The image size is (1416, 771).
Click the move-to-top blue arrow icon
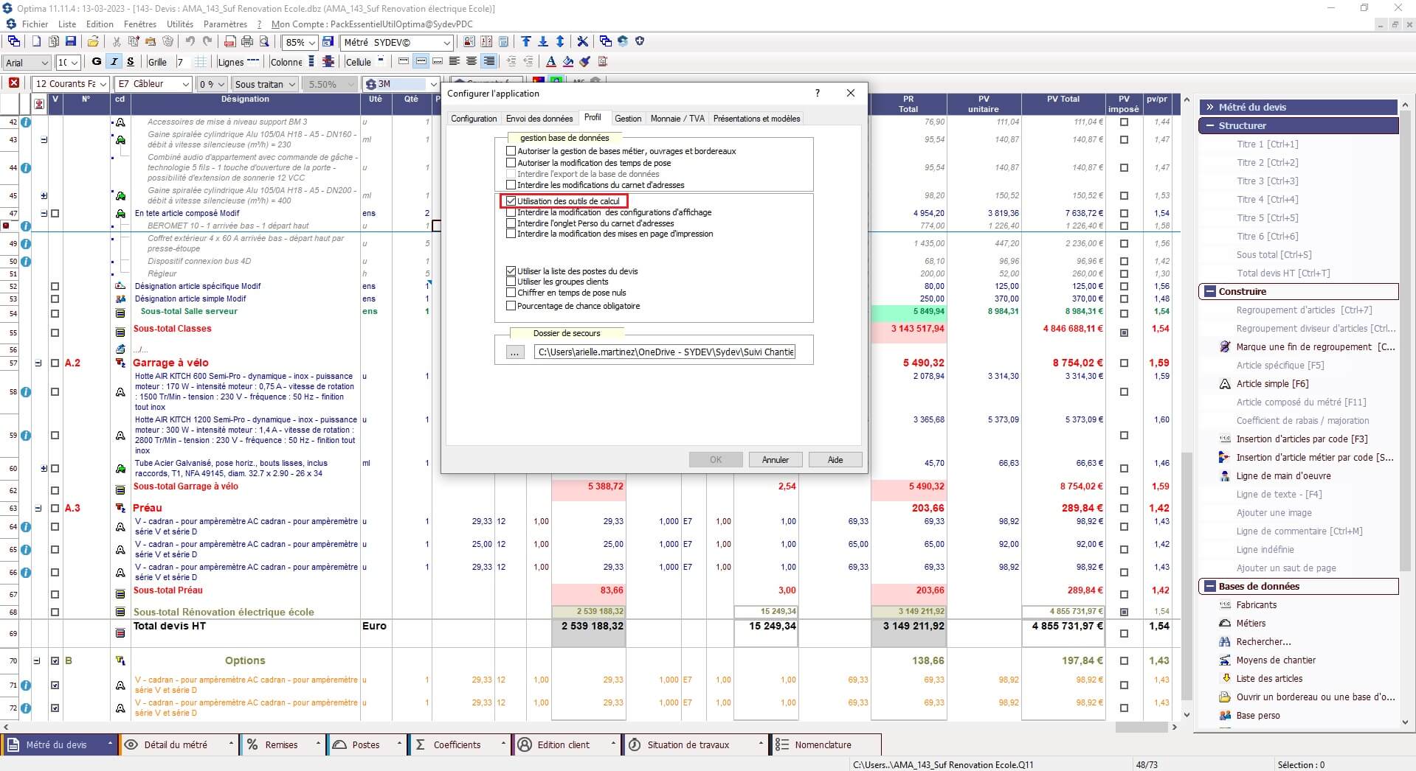[526, 41]
